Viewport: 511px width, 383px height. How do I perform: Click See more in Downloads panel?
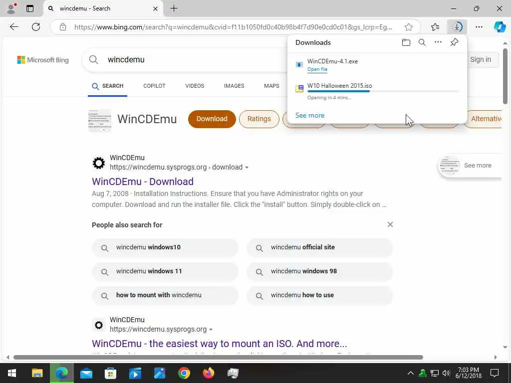(x=309, y=115)
